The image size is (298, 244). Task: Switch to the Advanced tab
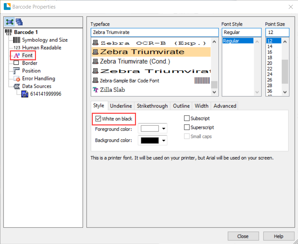pos(225,106)
